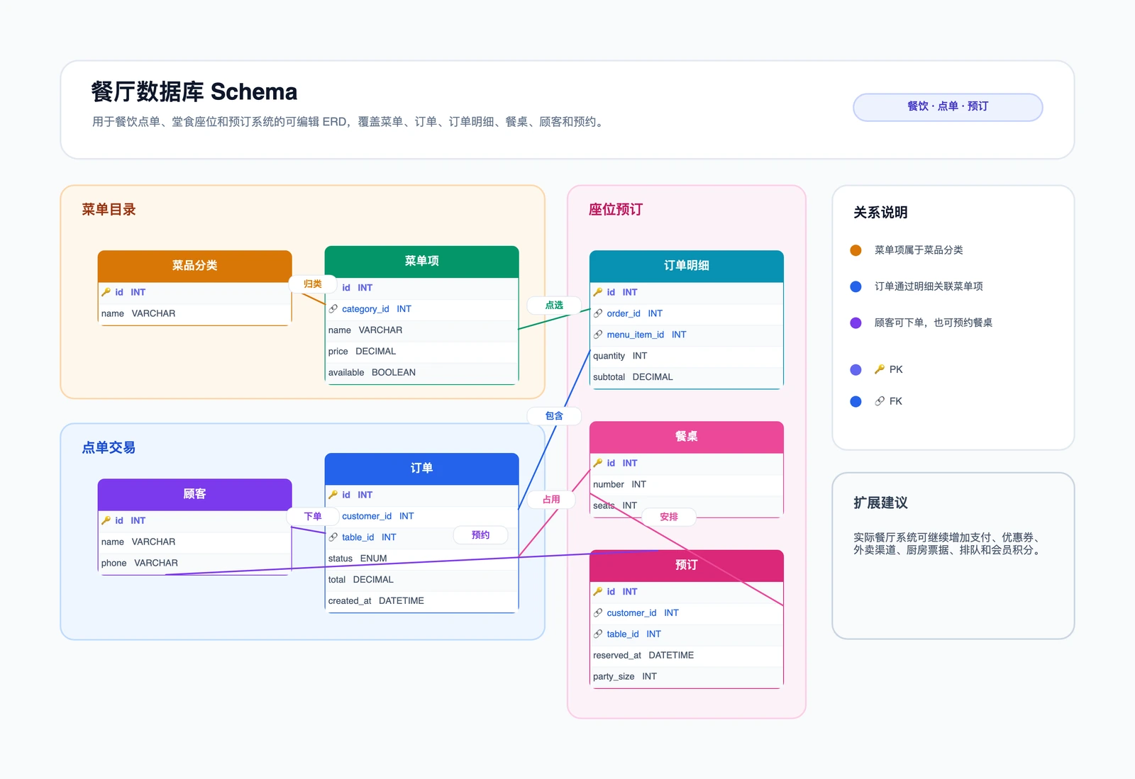Select the party_size INT row
Viewport: 1135px width, 779px height.
(686, 676)
